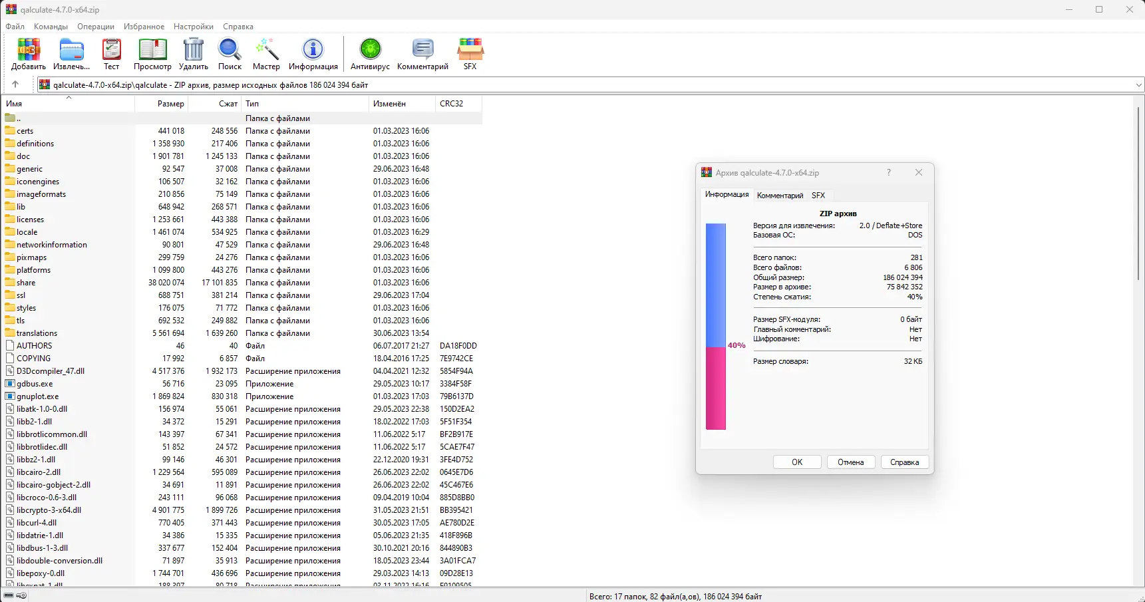Select the certs folder icon
This screenshot has height=602, width=1145.
coord(10,131)
